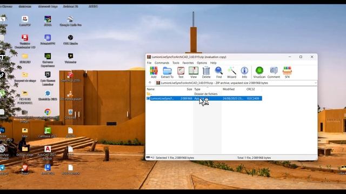
Task: Open the Revit desktop shortcut
Action: 48,170
